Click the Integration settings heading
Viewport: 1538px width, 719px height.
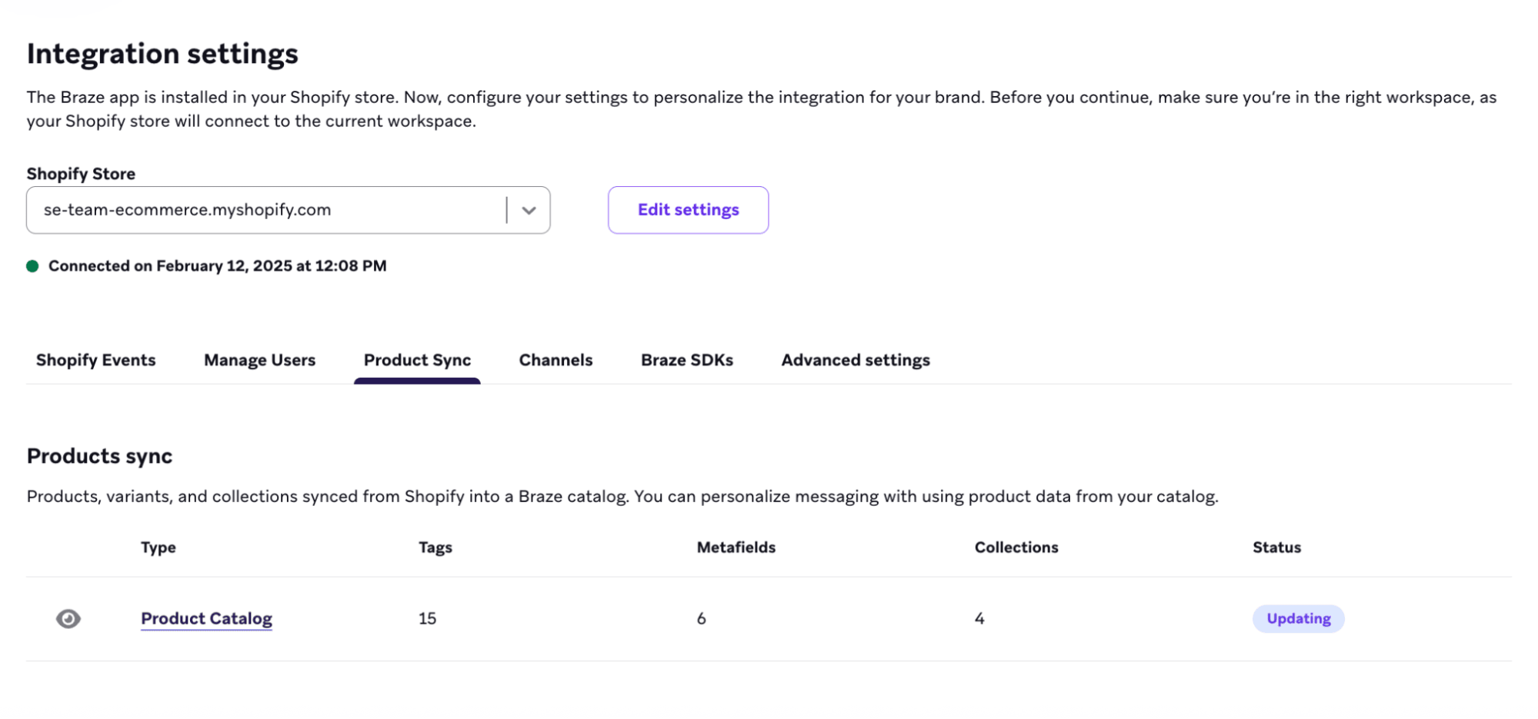click(162, 54)
